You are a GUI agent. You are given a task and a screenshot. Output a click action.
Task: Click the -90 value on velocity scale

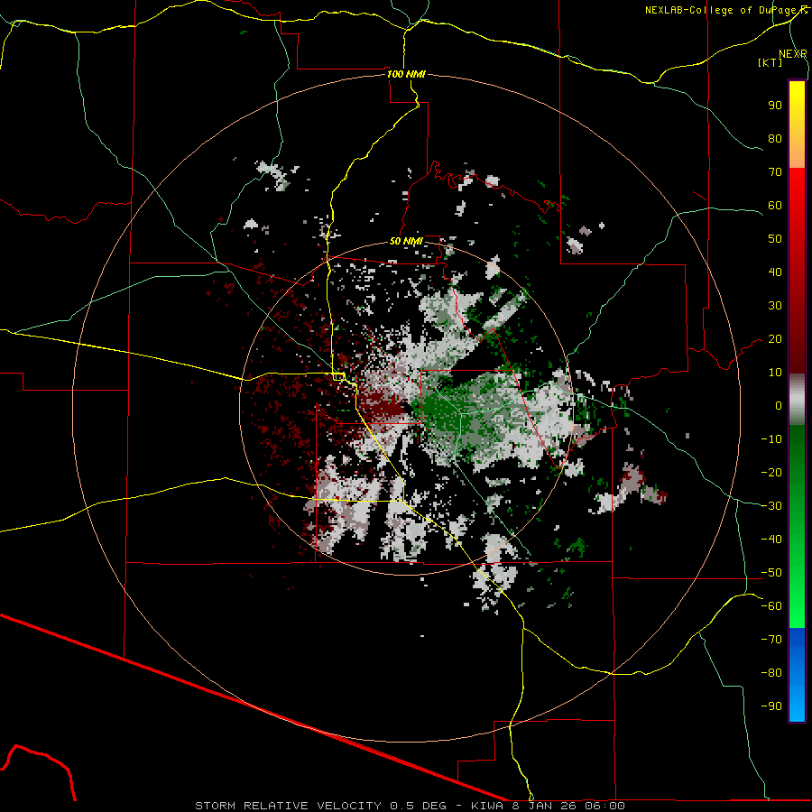[771, 706]
